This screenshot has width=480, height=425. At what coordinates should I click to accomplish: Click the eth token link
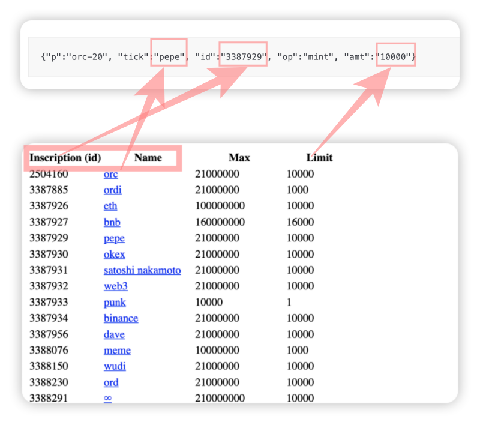click(110, 206)
